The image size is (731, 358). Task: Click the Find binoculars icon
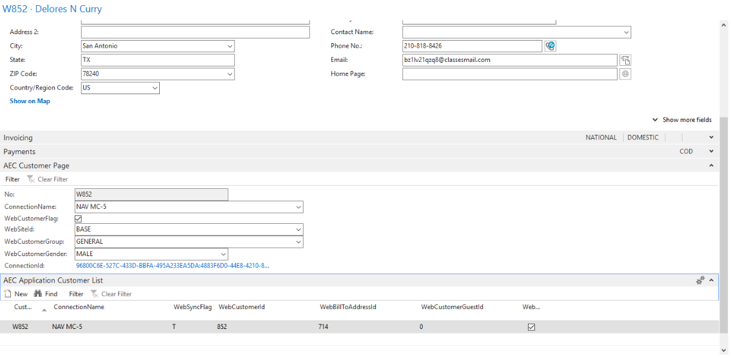click(x=38, y=294)
